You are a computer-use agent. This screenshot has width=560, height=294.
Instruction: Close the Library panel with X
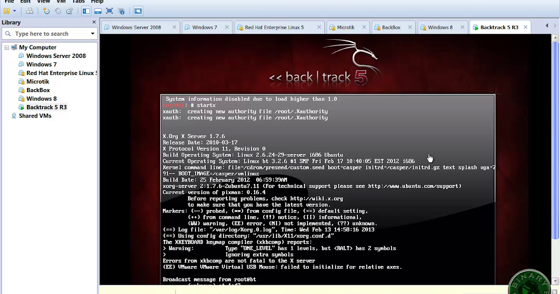pos(94,22)
